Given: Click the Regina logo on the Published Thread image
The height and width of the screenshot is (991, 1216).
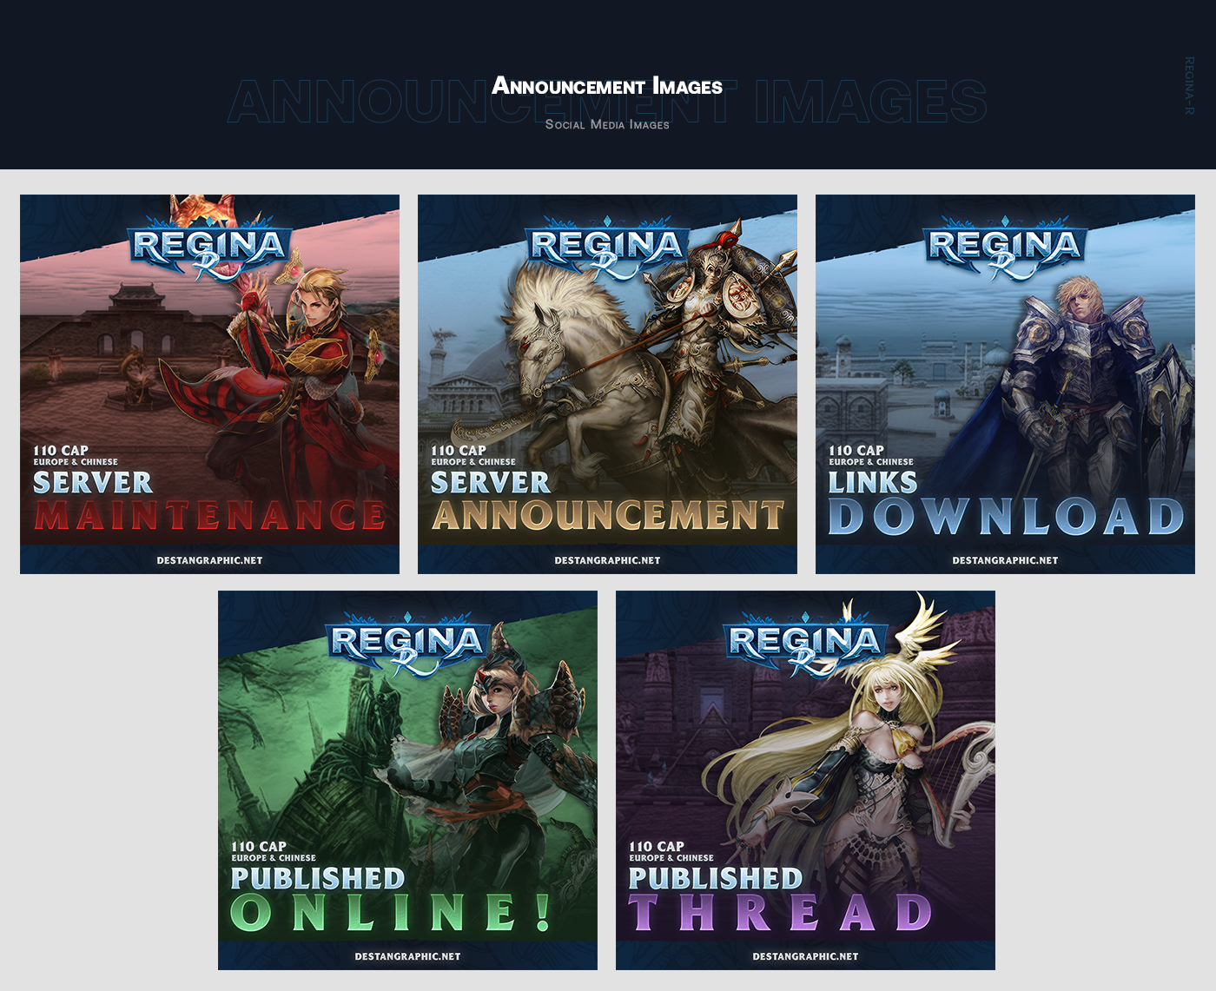Looking at the screenshot, I should (804, 644).
